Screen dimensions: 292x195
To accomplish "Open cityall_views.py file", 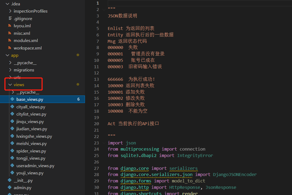I will (x=31, y=107).
